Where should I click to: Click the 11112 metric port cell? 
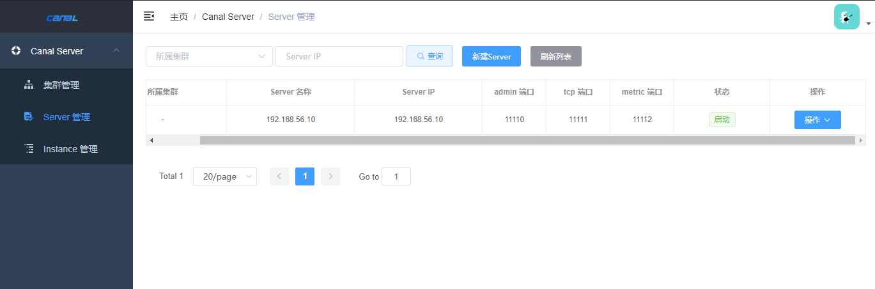pos(642,120)
